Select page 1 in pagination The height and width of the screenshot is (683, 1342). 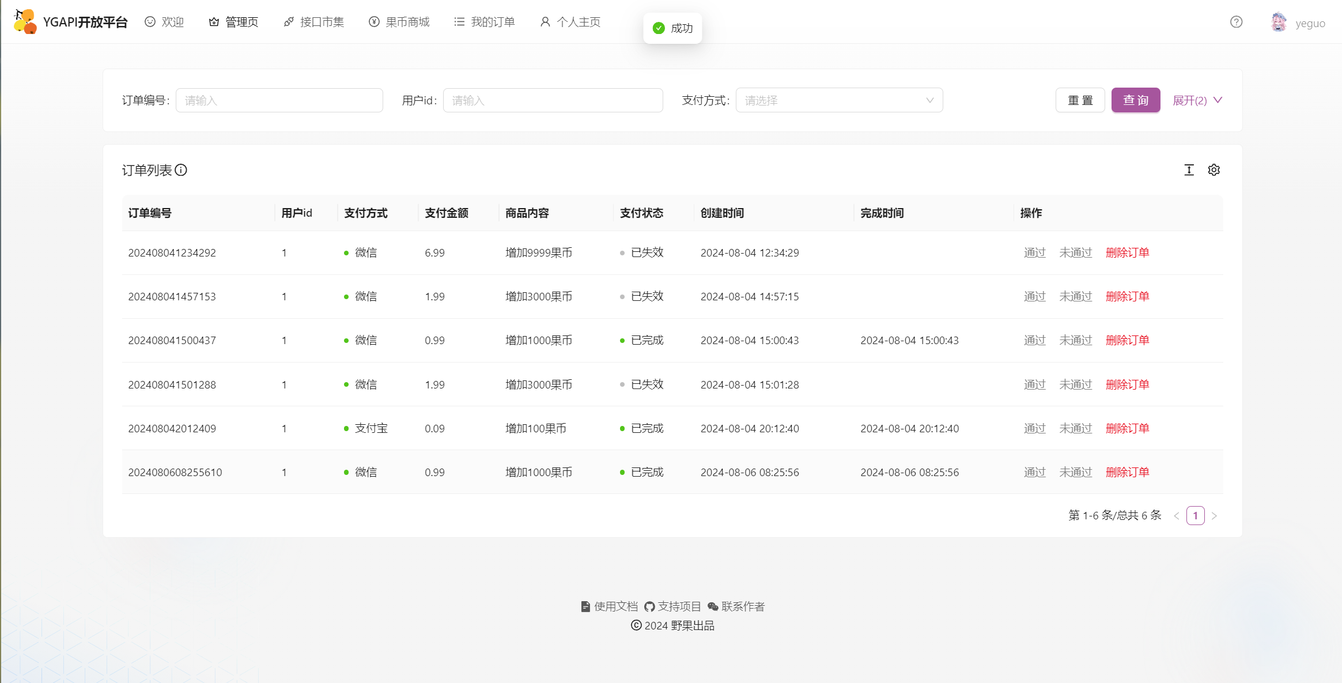point(1195,515)
